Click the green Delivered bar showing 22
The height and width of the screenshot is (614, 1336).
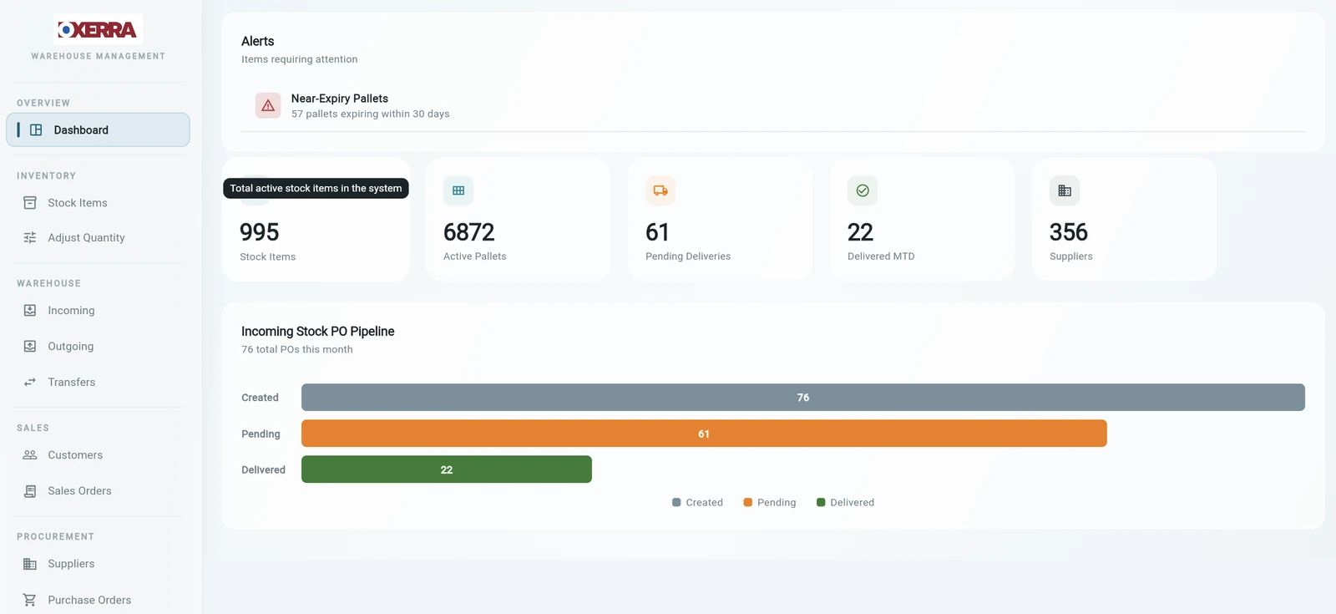pos(447,469)
